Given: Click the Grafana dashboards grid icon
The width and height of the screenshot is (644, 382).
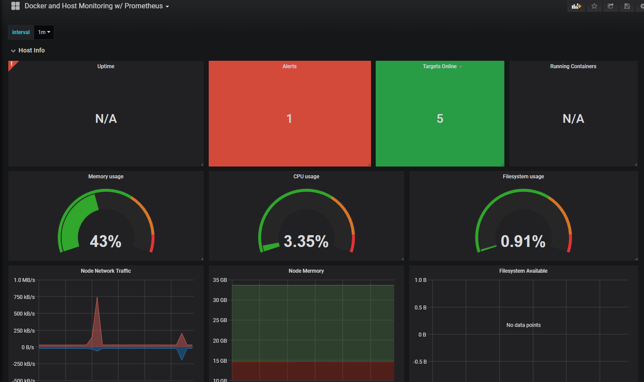Looking at the screenshot, I should tap(15, 6).
